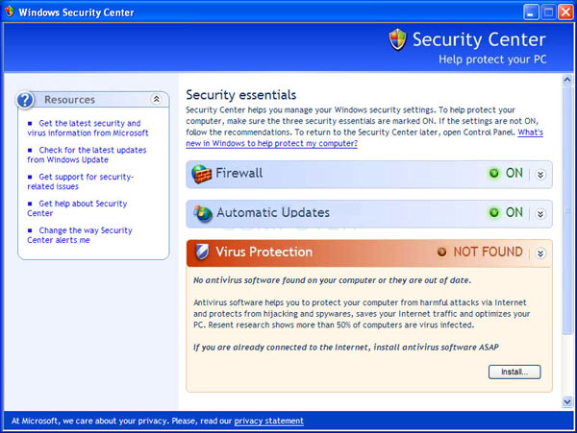Click the vertical scrollbar thumb
The width and height of the screenshot is (577, 433).
tap(567, 210)
